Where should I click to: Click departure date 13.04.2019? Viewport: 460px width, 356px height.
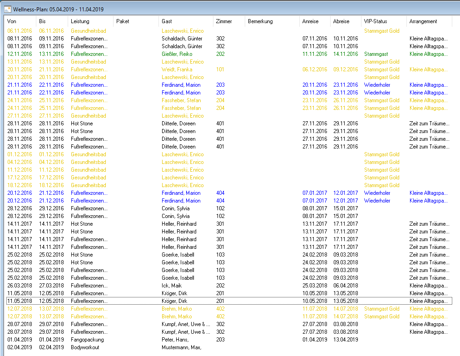[346, 340]
